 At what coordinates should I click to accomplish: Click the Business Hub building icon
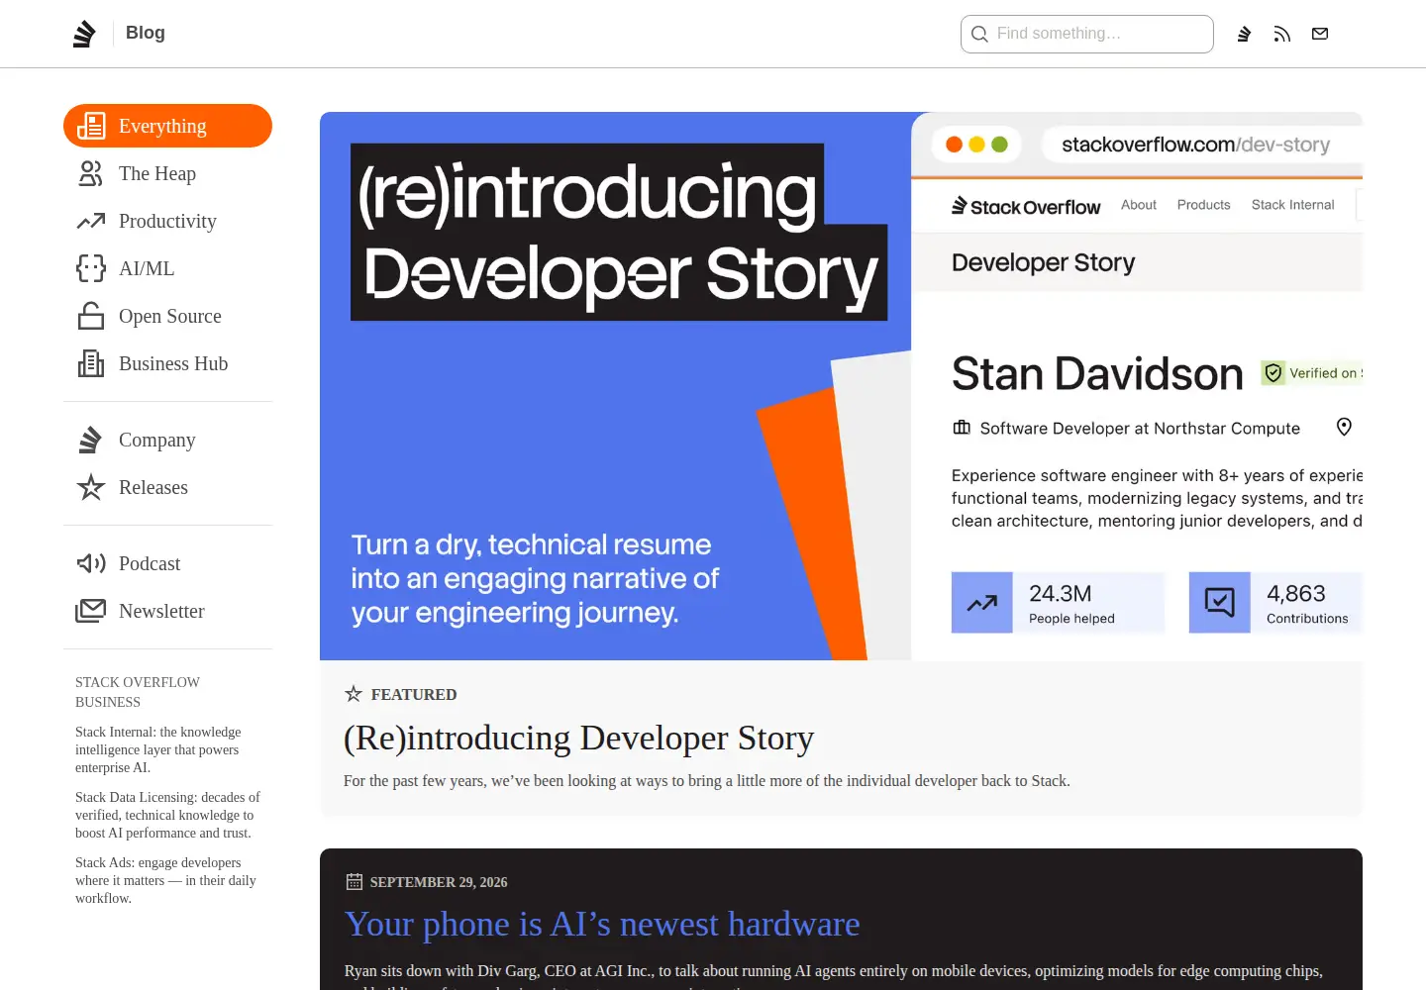[91, 363]
